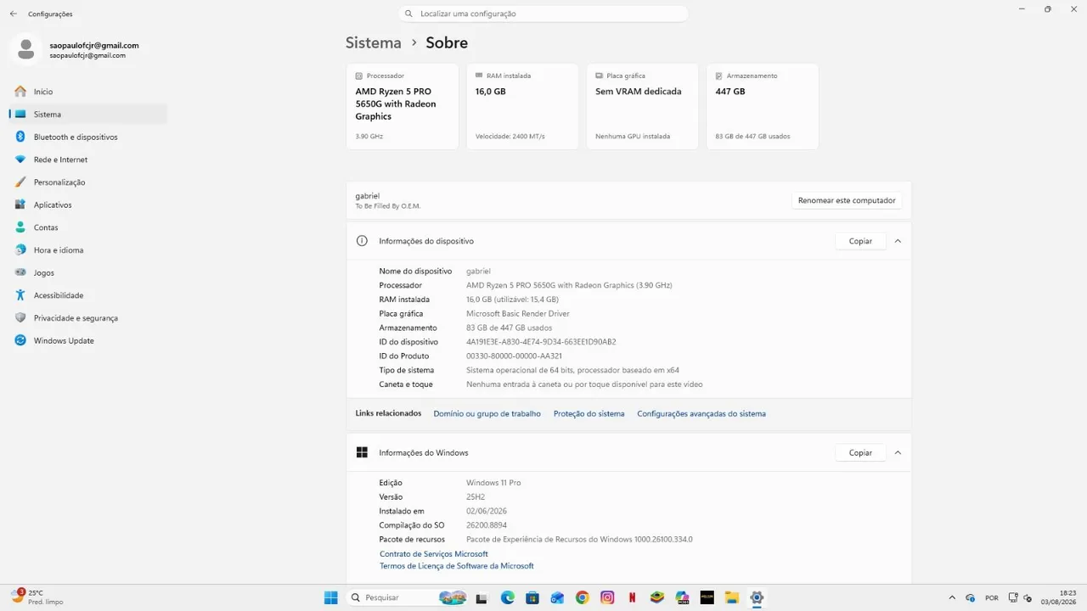Click the POR language indicator
Viewport: 1087px width, 611px height.
(991, 597)
